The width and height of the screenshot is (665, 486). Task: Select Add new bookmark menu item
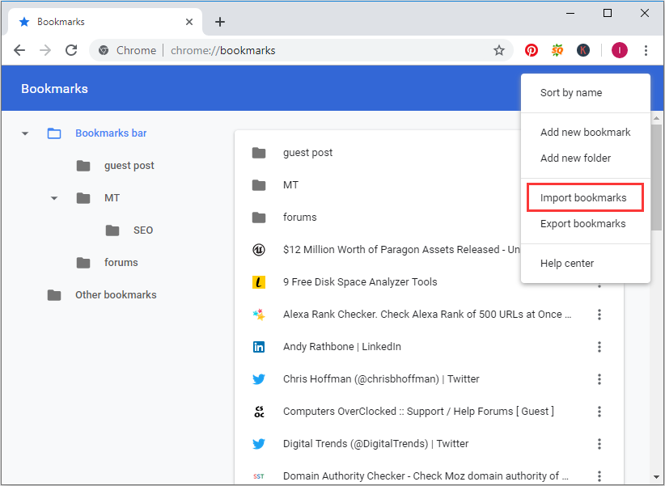click(585, 133)
